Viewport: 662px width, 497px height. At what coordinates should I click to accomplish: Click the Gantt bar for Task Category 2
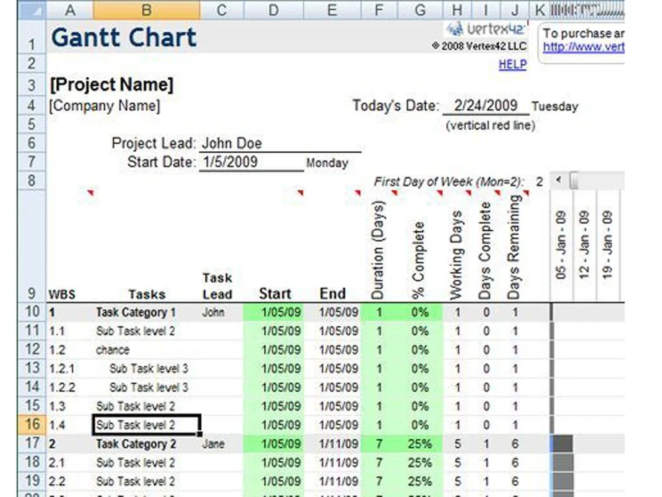pyautogui.click(x=562, y=444)
